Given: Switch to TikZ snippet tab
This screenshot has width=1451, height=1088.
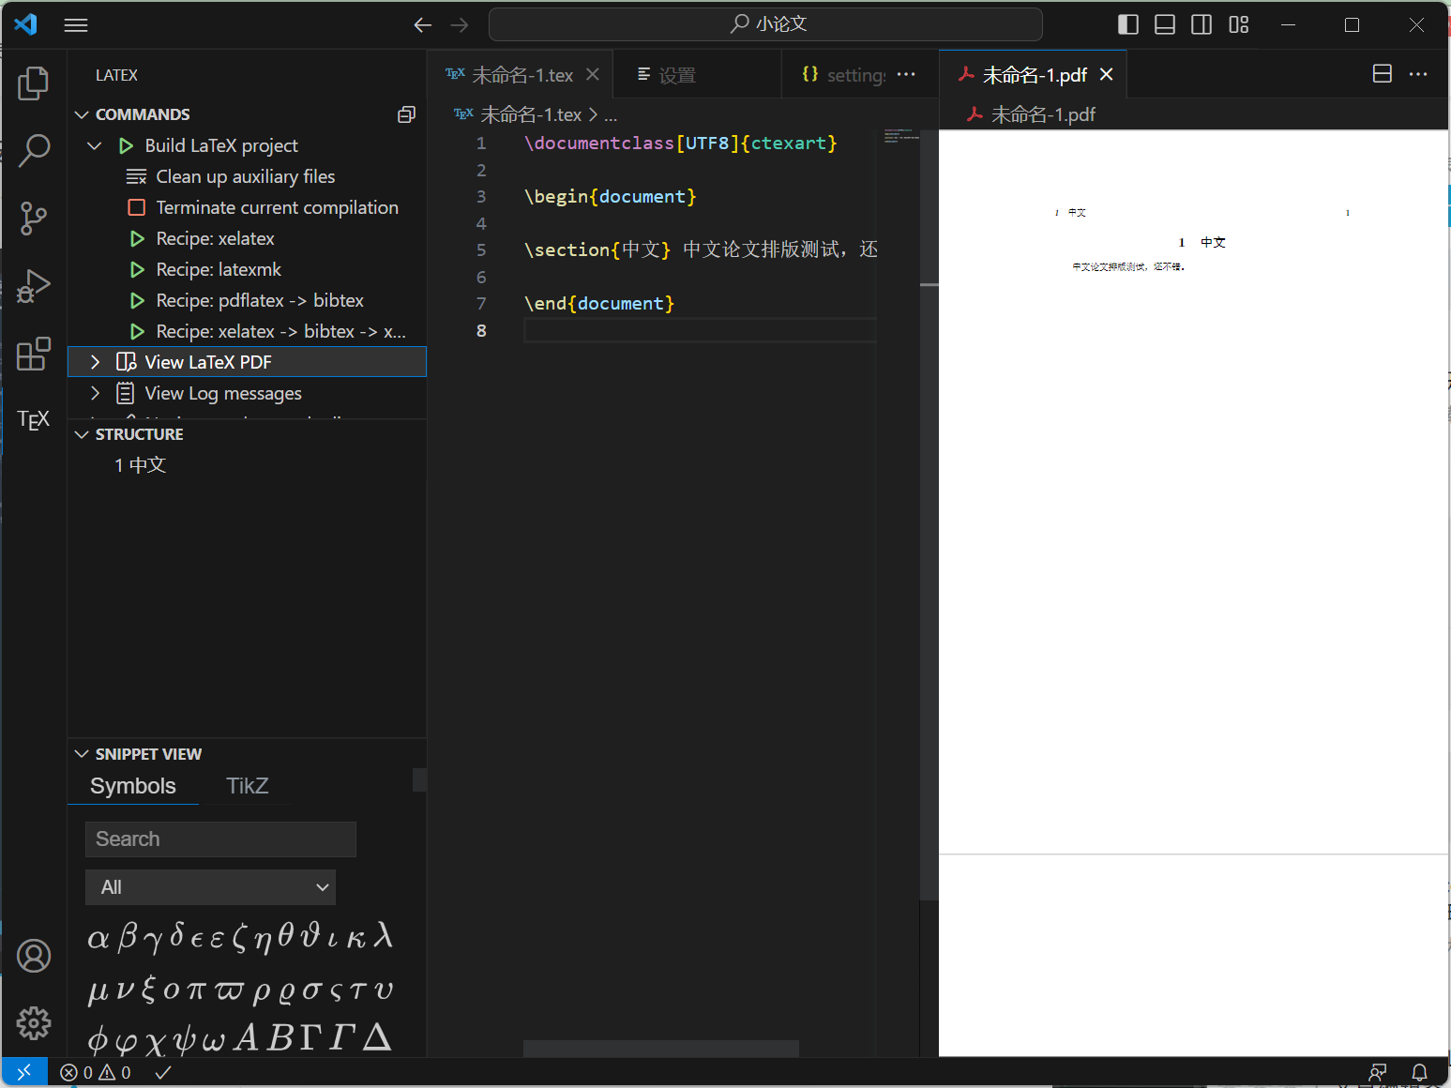Looking at the screenshot, I should 248,786.
